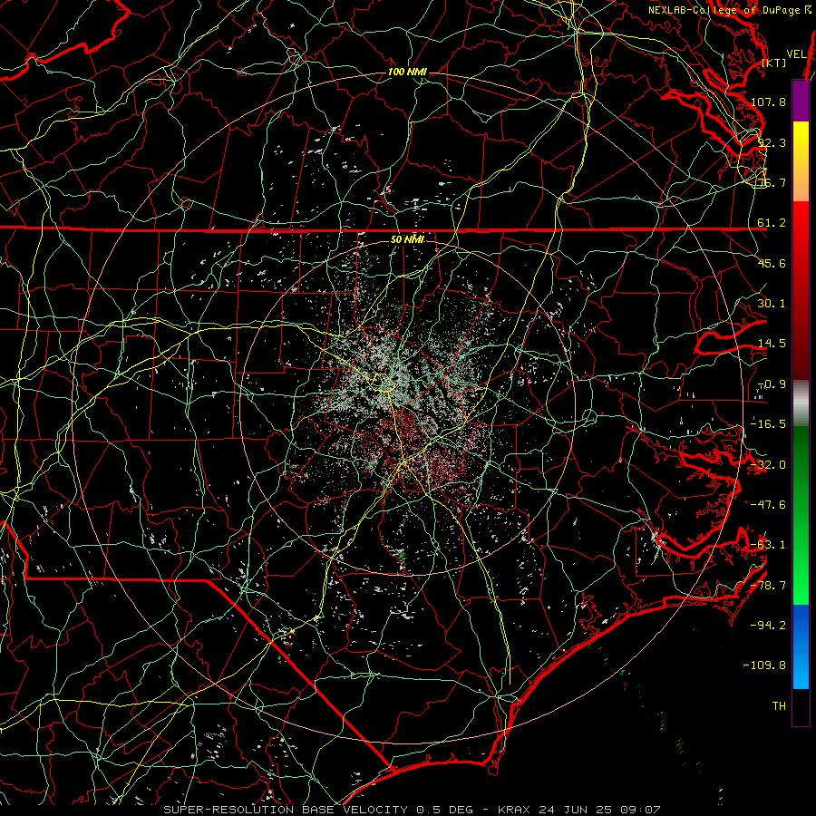
Task: Click the 100 NMI range ring label
Action: (x=407, y=72)
